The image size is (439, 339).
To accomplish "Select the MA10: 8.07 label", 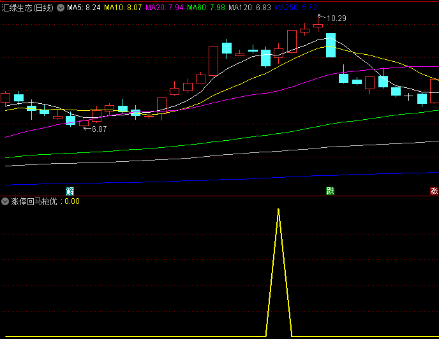I will coord(123,8).
